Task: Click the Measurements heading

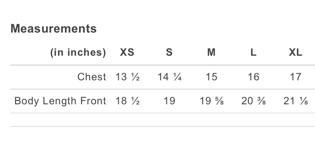Action: [x=54, y=29]
